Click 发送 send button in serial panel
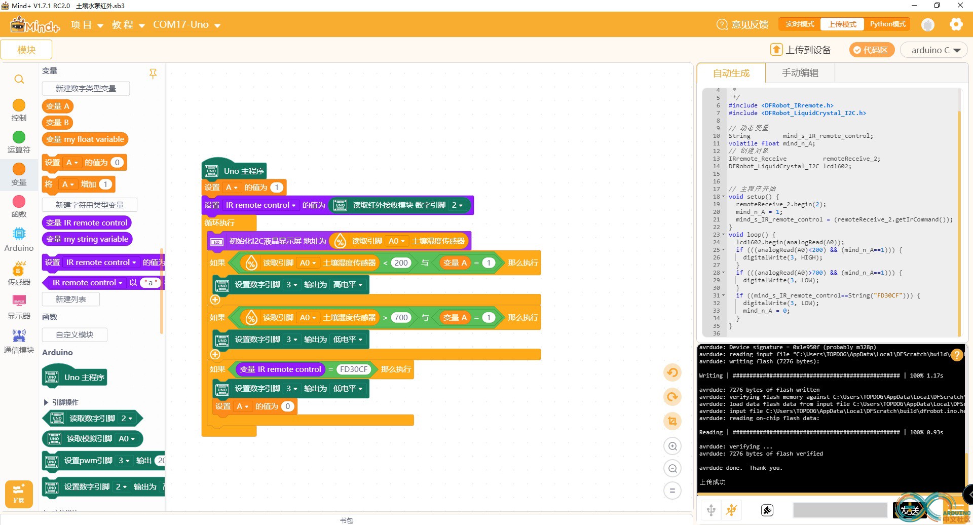This screenshot has height=525, width=973. click(x=910, y=510)
